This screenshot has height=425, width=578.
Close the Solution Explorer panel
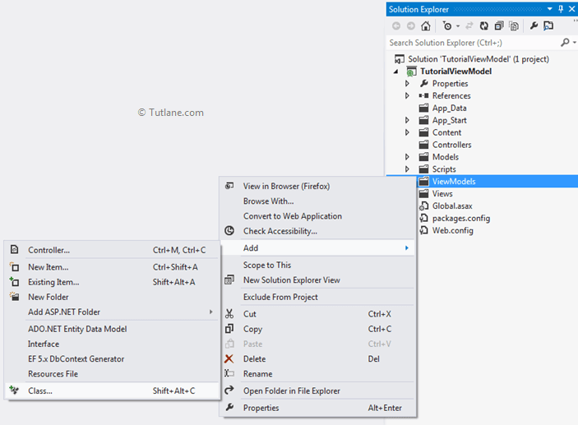point(571,9)
